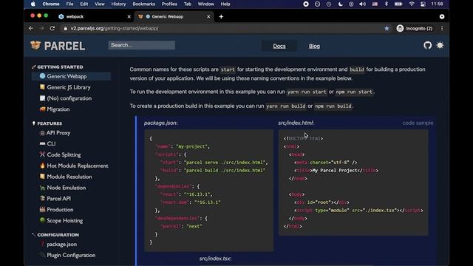Open Hot Module Replacement link
The image size is (473, 266).
pyautogui.click(x=78, y=166)
